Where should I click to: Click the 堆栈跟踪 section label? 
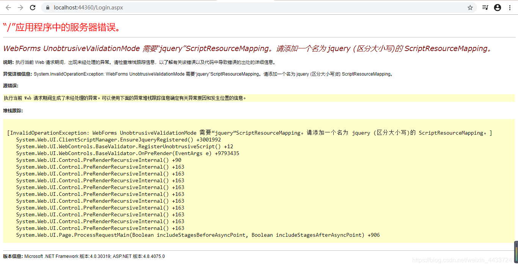tap(13, 111)
